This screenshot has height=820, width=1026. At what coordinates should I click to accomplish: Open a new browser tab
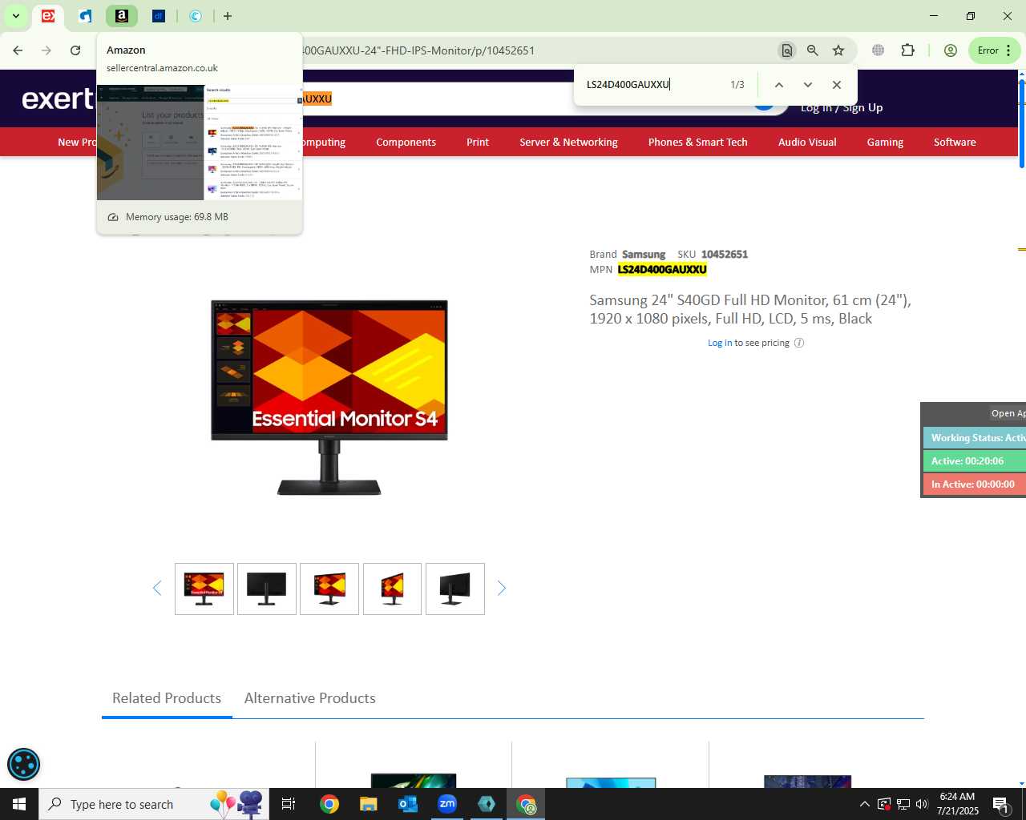pyautogui.click(x=228, y=16)
